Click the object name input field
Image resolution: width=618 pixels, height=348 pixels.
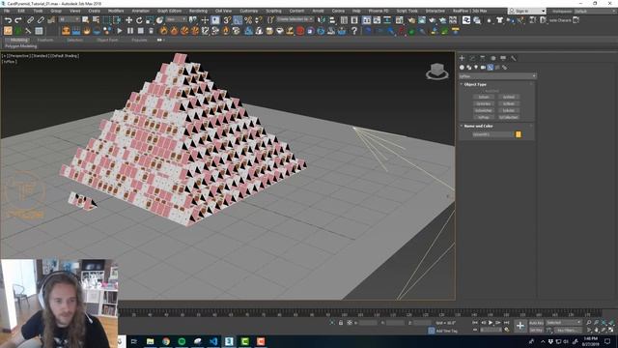point(493,134)
